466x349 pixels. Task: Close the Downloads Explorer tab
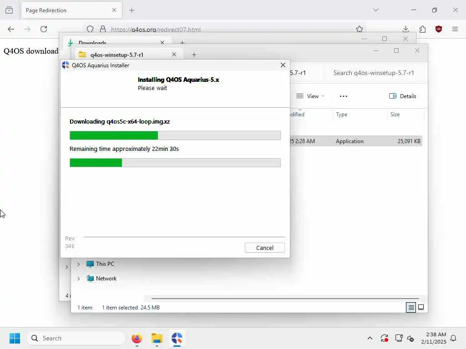pyautogui.click(x=162, y=42)
